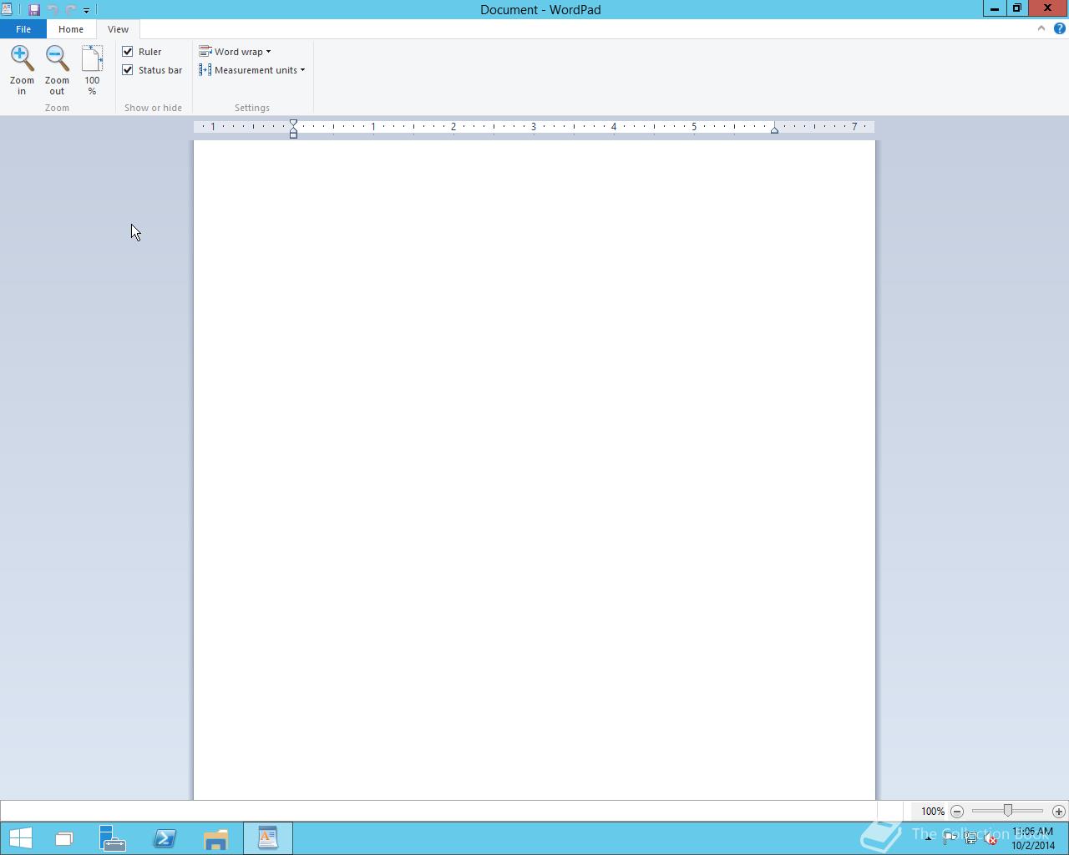Click the Undo arrow in quick access toolbar
This screenshot has height=855, width=1069.
53,10
